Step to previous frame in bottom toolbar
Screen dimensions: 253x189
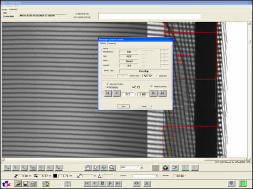(x=95, y=183)
